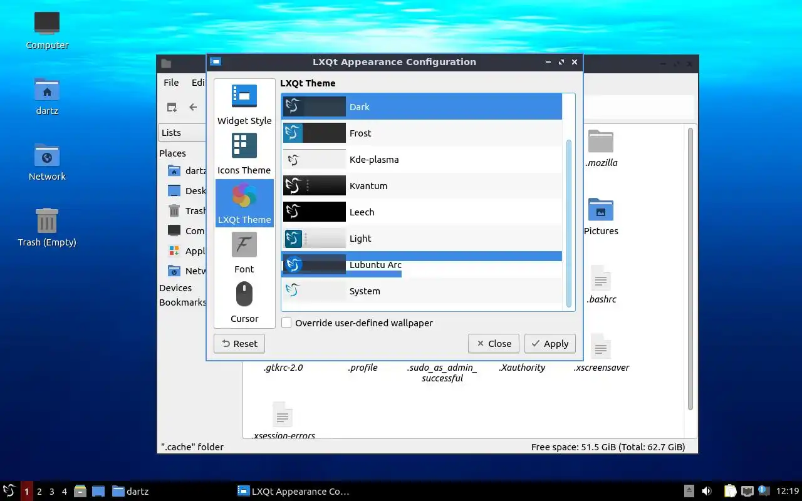Viewport: 802px width, 501px height.
Task: Select the Lubuntu Arc theme entry
Action: (422, 264)
